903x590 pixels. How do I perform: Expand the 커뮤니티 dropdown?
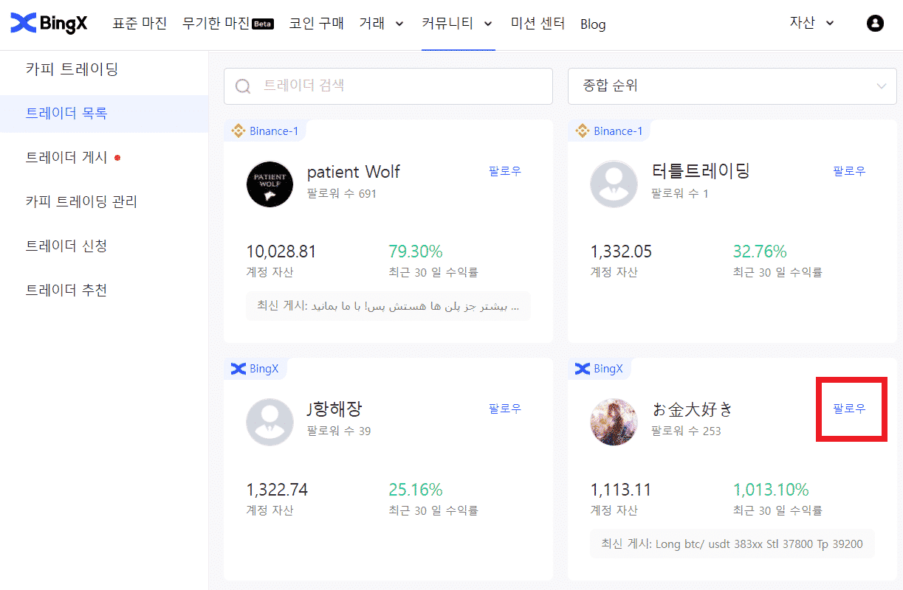point(458,23)
